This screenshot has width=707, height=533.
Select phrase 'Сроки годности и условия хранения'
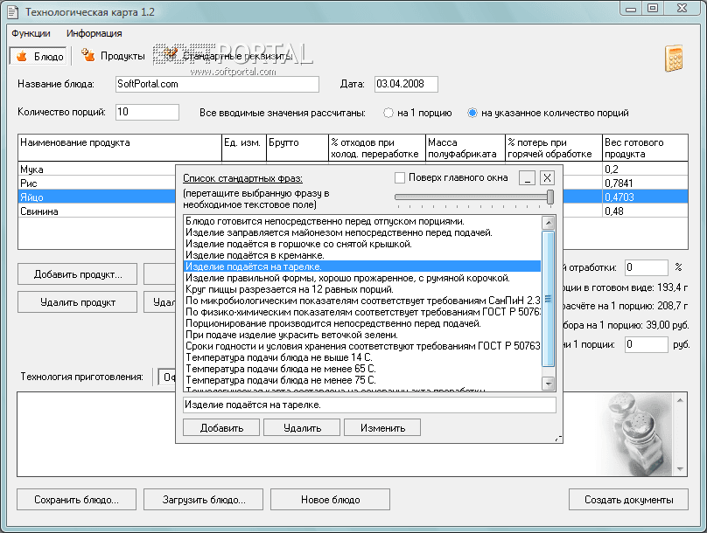pos(362,346)
